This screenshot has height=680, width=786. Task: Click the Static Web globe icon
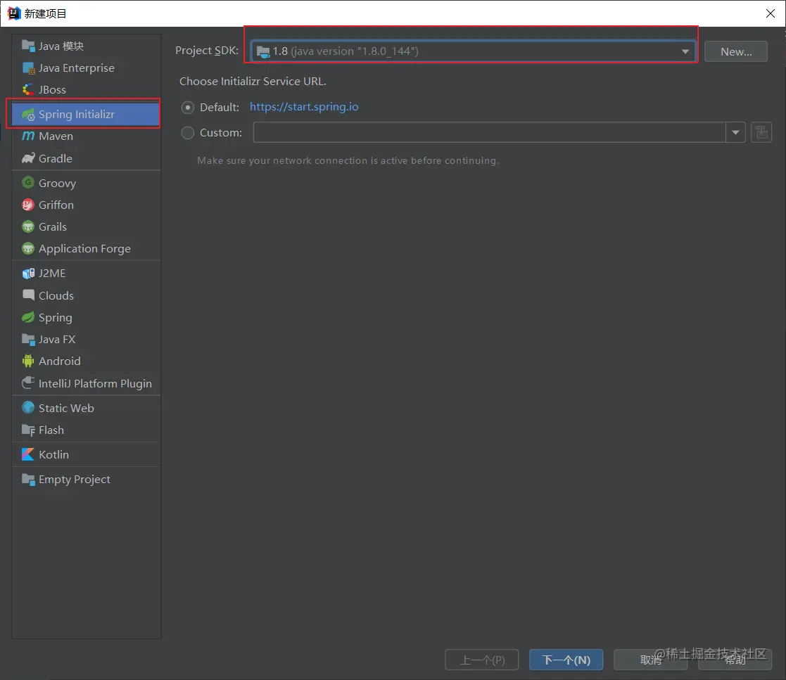pyautogui.click(x=28, y=408)
